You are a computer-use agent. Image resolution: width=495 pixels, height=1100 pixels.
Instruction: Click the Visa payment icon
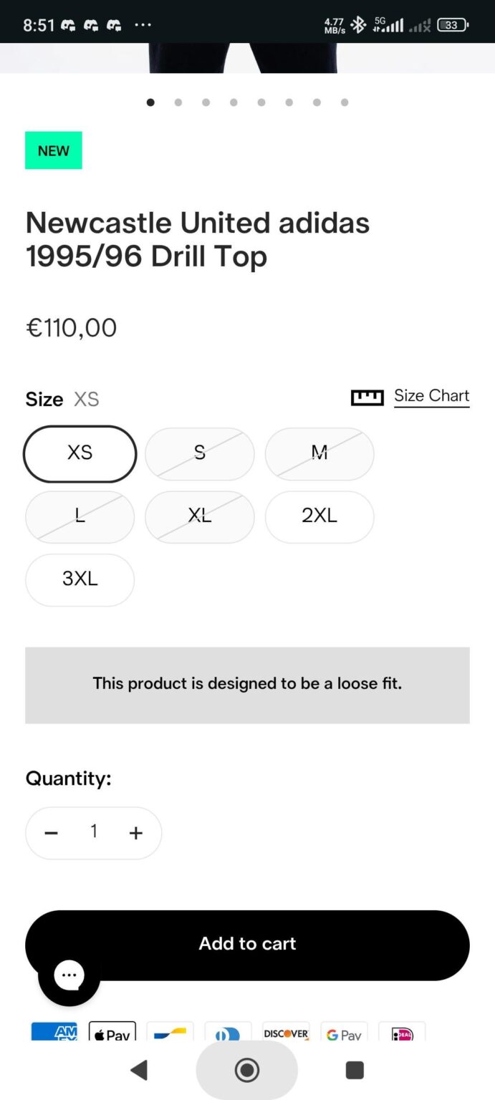(x=170, y=1033)
